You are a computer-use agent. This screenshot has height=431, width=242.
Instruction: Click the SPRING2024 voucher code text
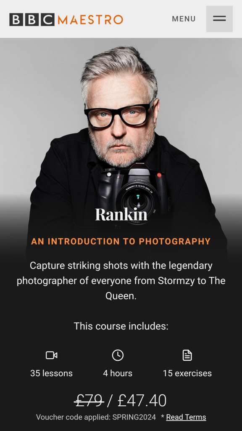[x=134, y=417]
